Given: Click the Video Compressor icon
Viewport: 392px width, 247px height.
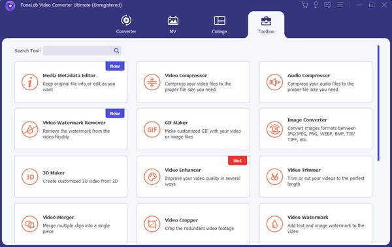Looking at the screenshot, I should [152, 82].
